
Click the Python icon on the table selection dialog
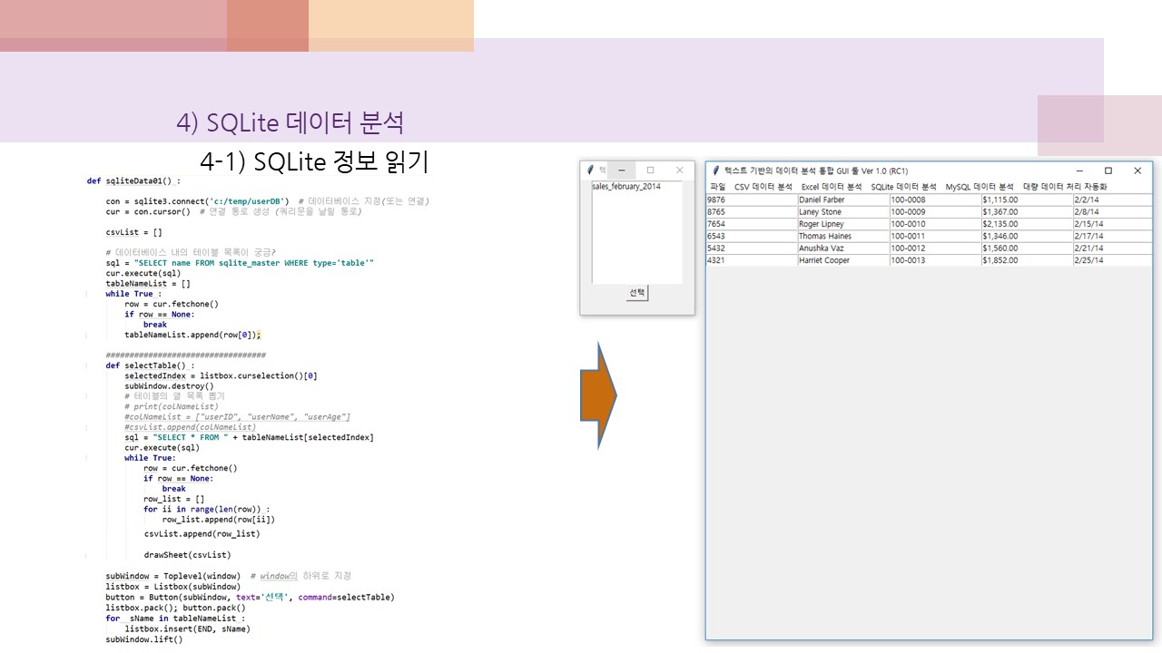click(x=589, y=169)
